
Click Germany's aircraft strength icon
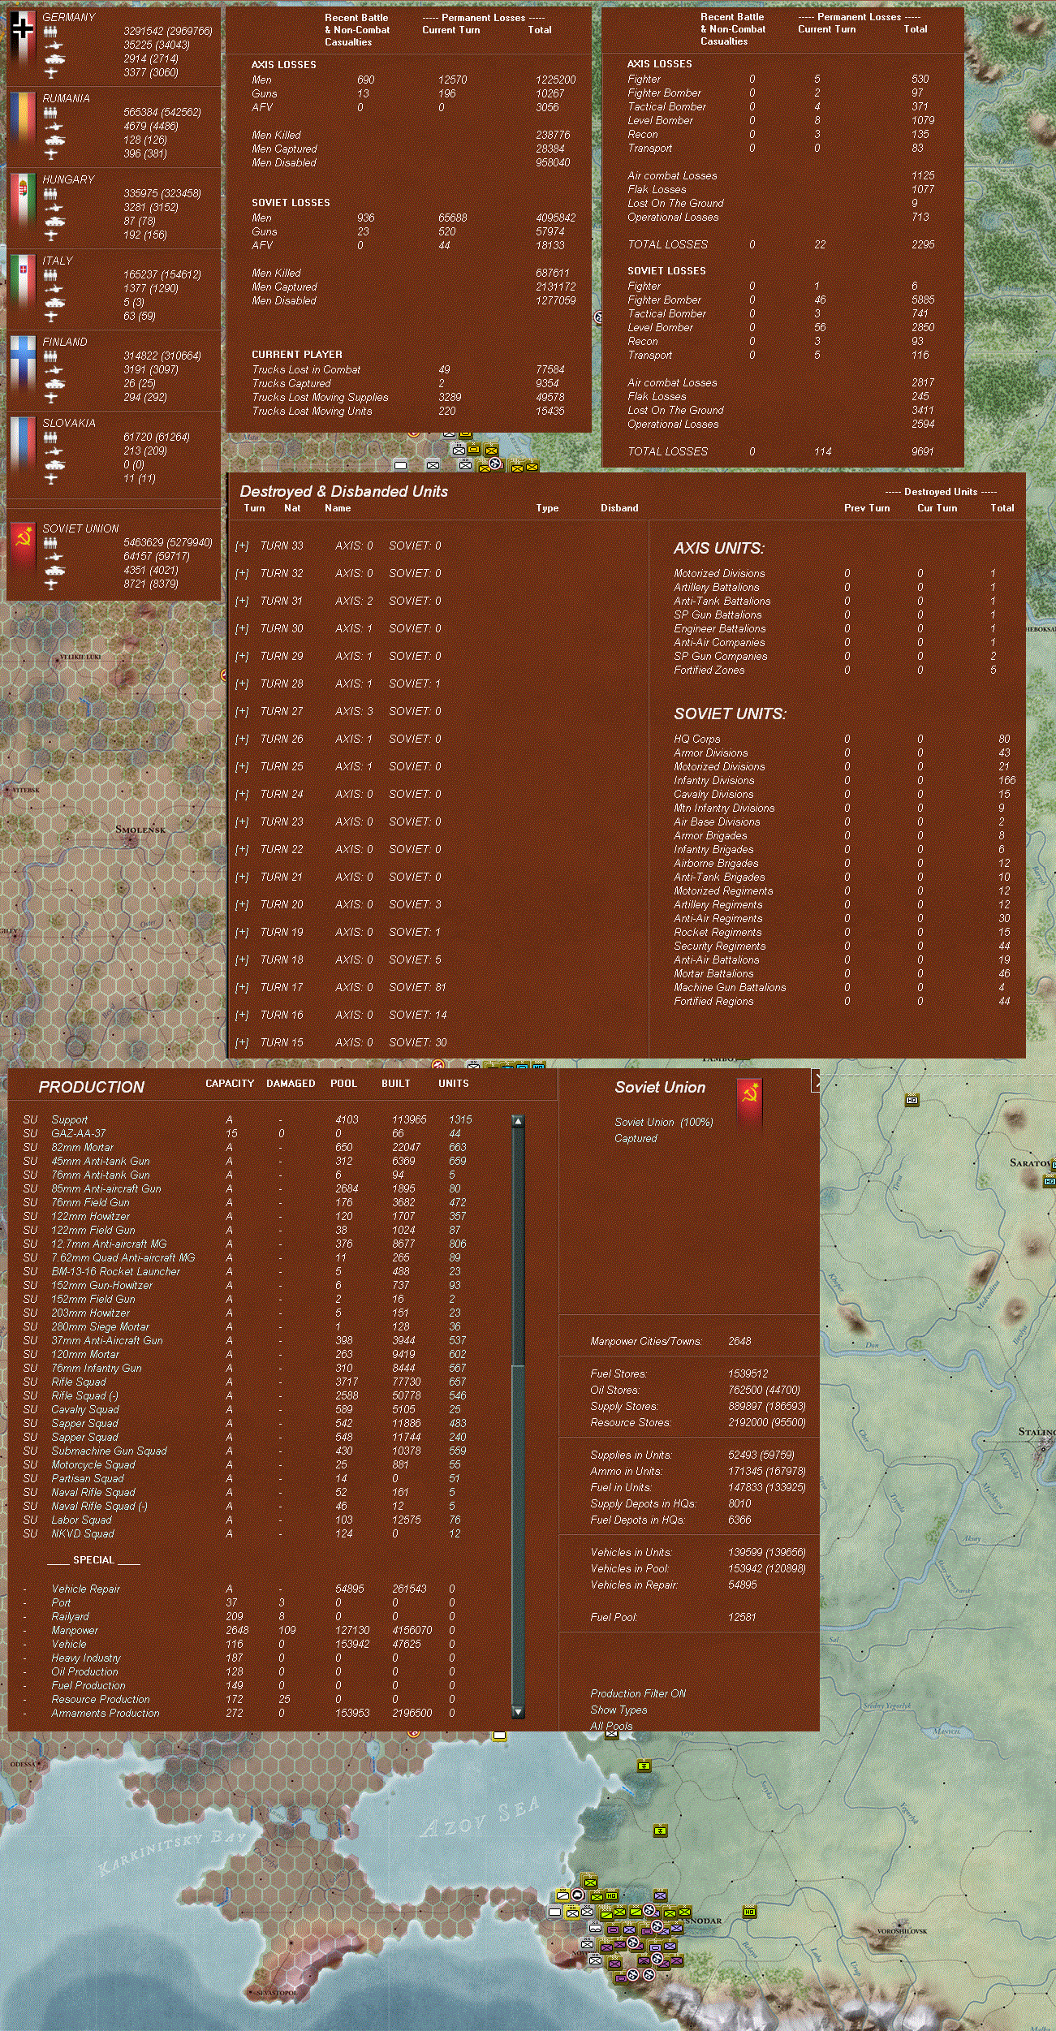coord(52,73)
